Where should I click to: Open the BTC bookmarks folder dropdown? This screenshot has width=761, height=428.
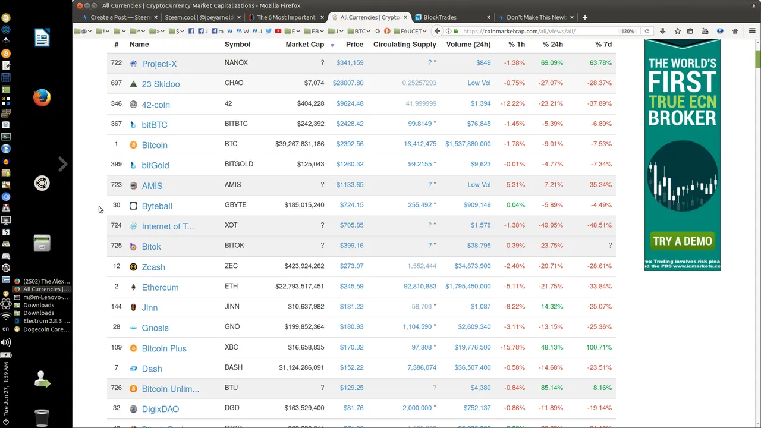tap(358, 31)
